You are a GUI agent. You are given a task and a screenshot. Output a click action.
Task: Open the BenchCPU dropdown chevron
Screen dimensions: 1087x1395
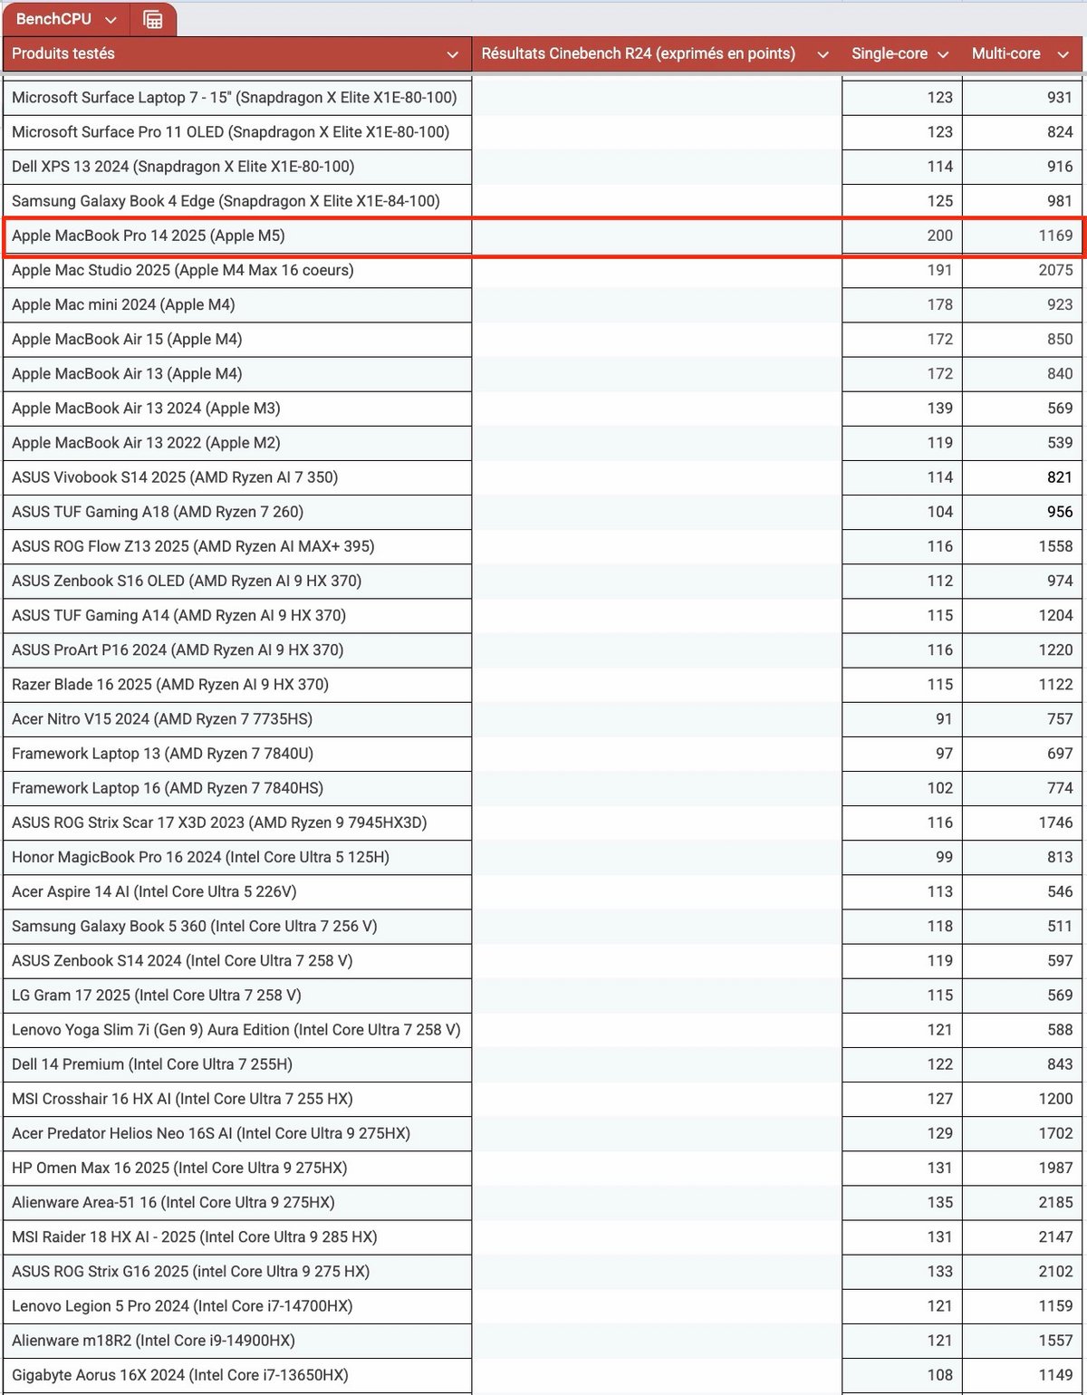coord(111,18)
